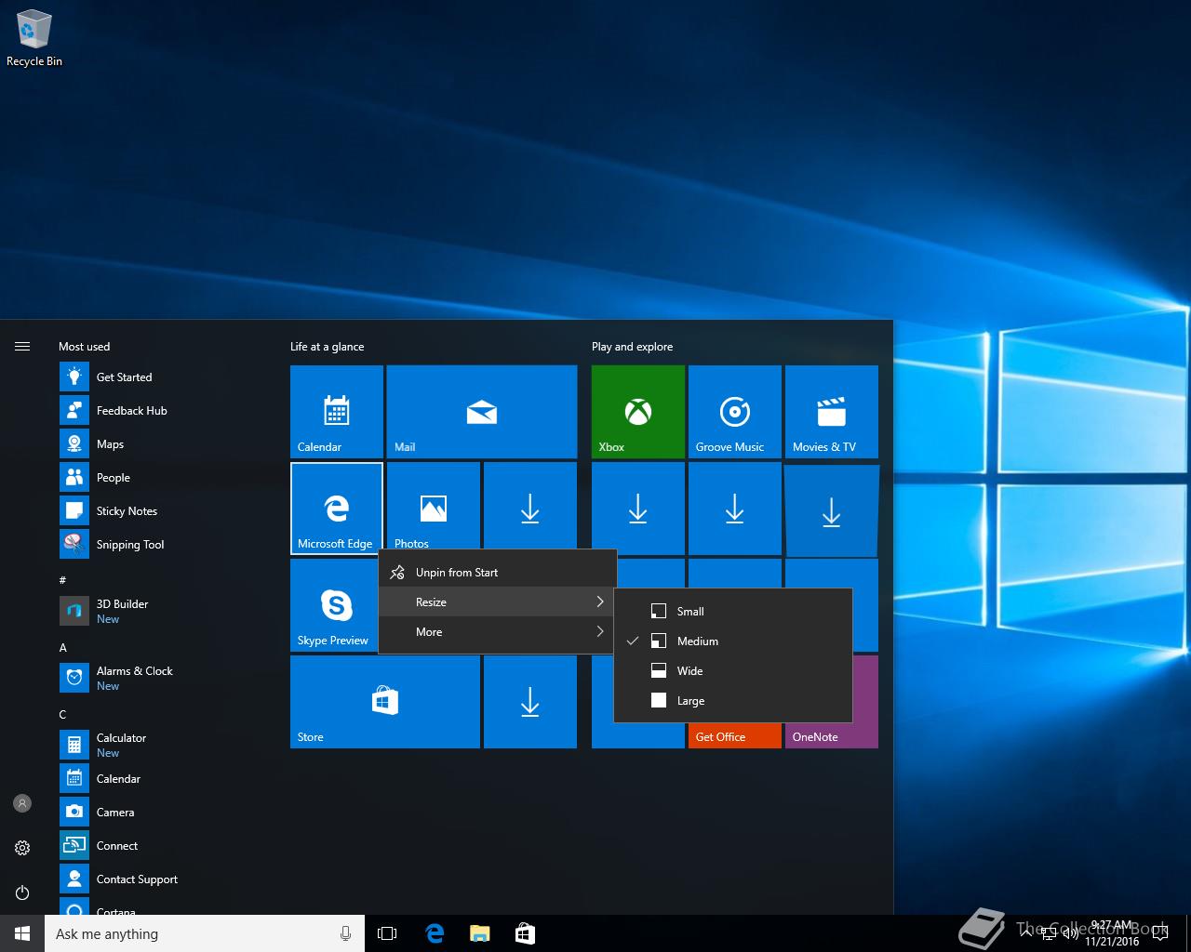Open the Photos tile
1191x952 pixels.
434,505
